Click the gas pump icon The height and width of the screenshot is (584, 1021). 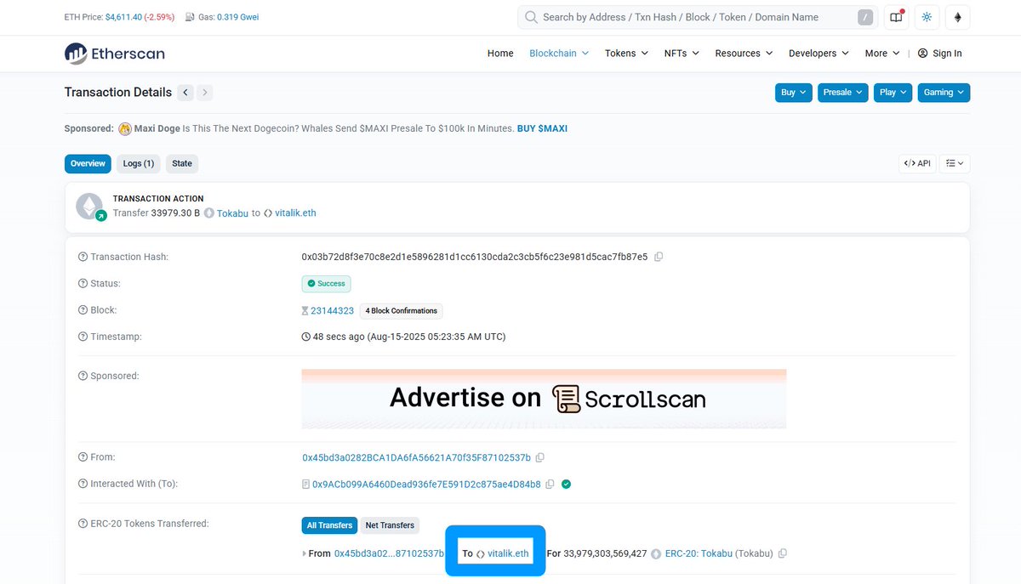[x=190, y=17]
